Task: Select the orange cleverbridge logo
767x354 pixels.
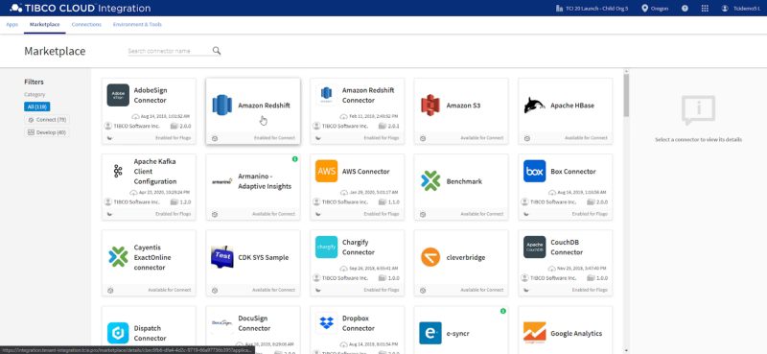Action: tap(430, 257)
